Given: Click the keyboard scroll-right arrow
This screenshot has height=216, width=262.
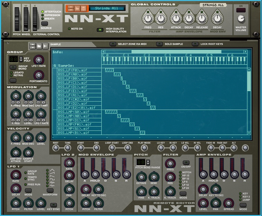Looking at the screenshot, I should [245, 51].
